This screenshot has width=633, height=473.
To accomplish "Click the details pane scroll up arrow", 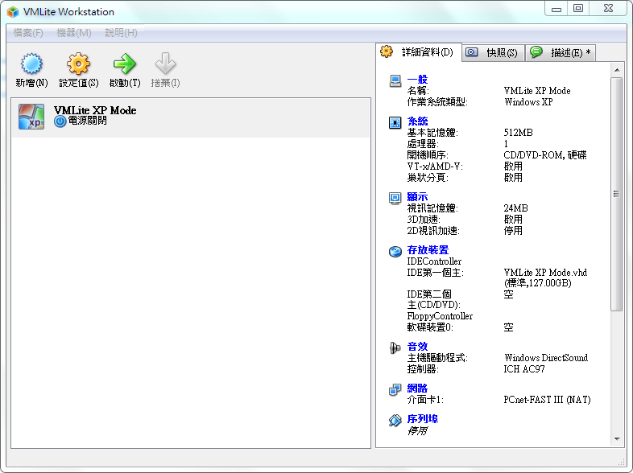I will pos(617,70).
